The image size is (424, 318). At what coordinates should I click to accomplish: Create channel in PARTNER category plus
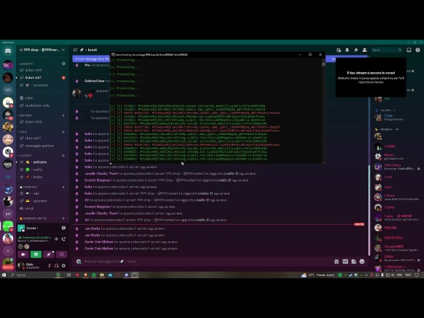pos(64,115)
